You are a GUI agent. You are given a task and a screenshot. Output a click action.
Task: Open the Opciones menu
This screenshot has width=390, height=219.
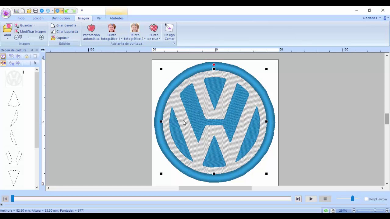[x=372, y=18]
